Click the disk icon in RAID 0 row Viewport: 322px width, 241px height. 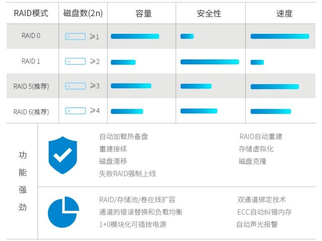click(75, 37)
